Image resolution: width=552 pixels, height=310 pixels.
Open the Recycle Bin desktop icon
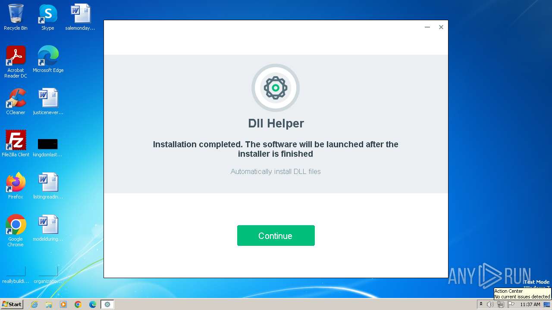click(x=16, y=17)
